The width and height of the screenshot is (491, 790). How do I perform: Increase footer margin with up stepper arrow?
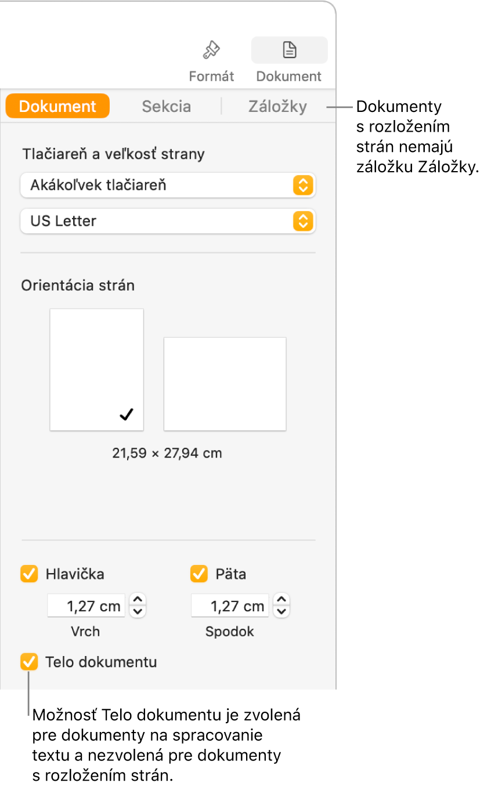281,600
